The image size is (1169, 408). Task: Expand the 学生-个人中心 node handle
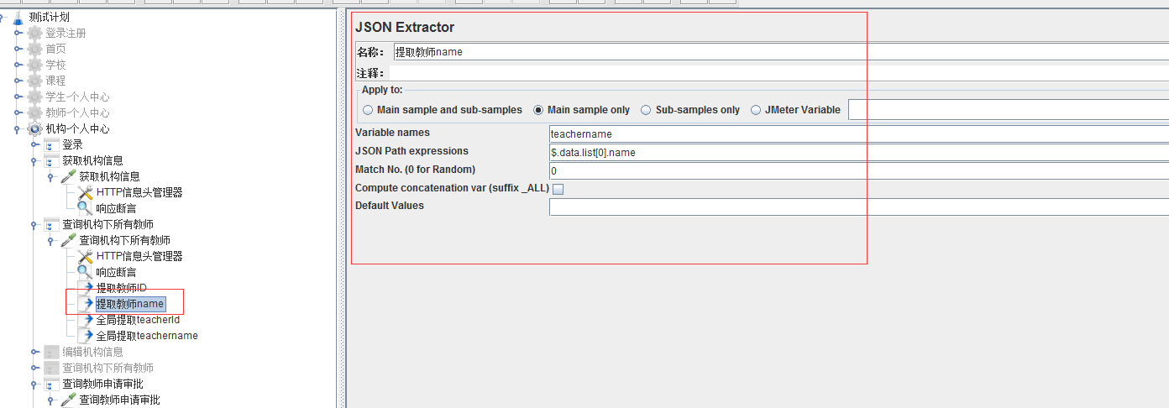pyautogui.click(x=18, y=97)
